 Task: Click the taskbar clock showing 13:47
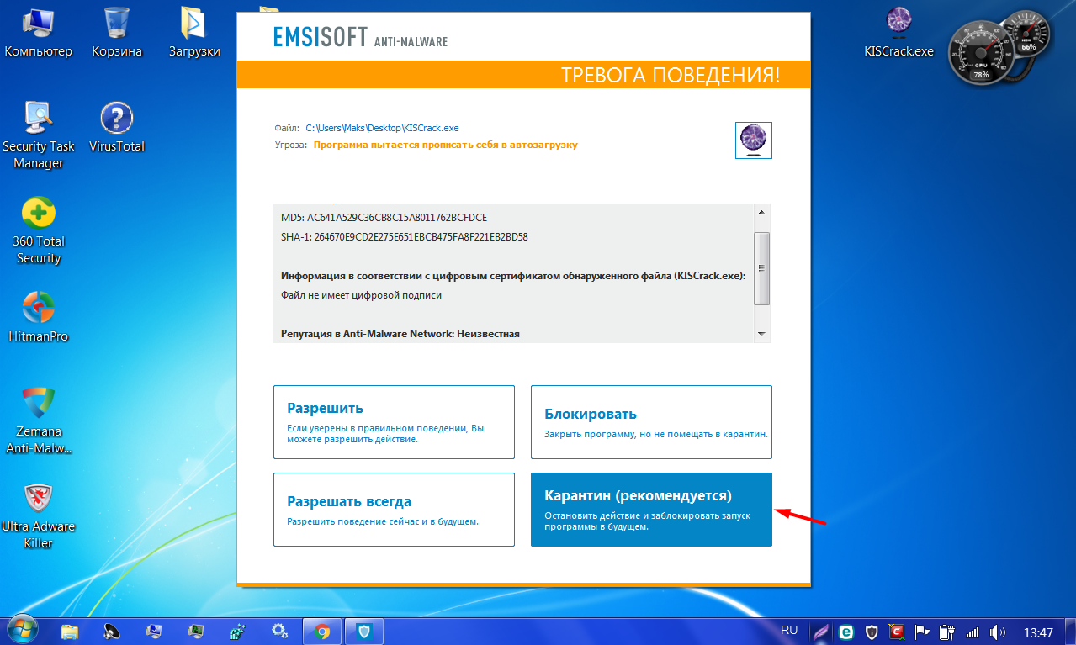1038,632
